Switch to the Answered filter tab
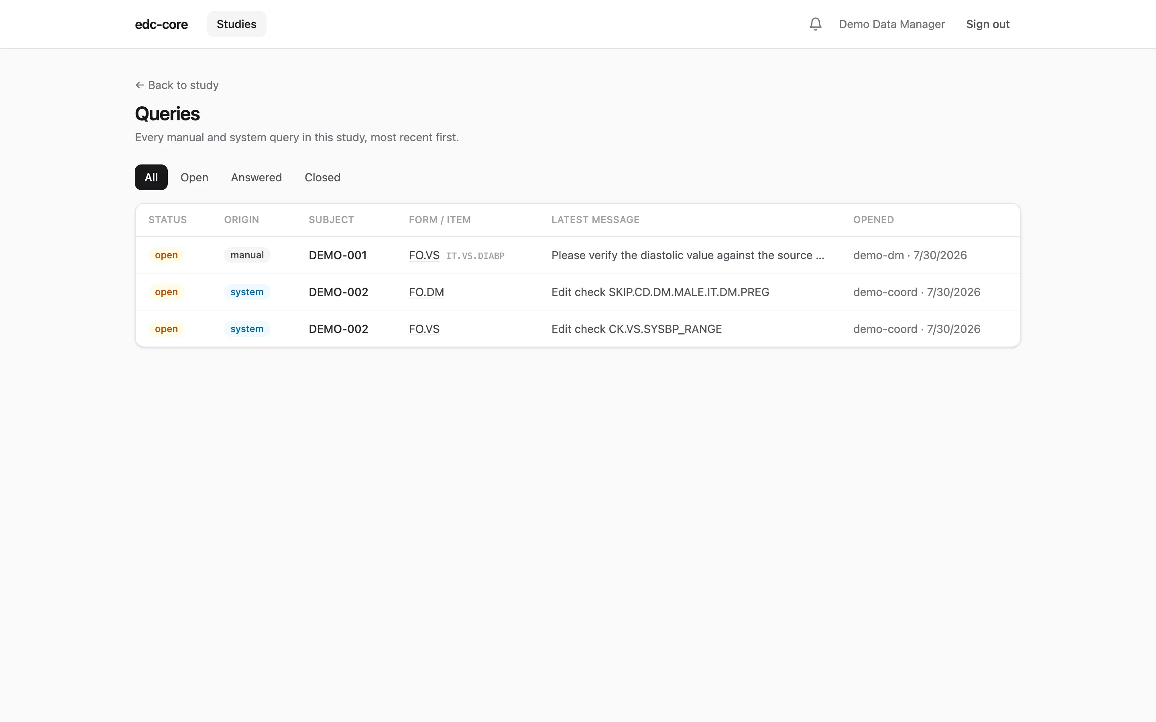 256,177
